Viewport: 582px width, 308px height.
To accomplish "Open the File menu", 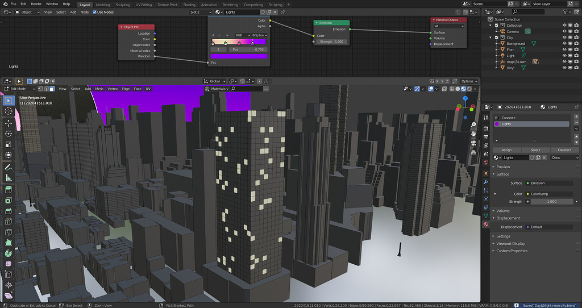I will point(14,4).
